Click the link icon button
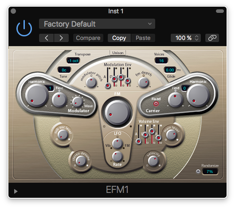The height and width of the screenshot is (208, 235). (x=212, y=38)
